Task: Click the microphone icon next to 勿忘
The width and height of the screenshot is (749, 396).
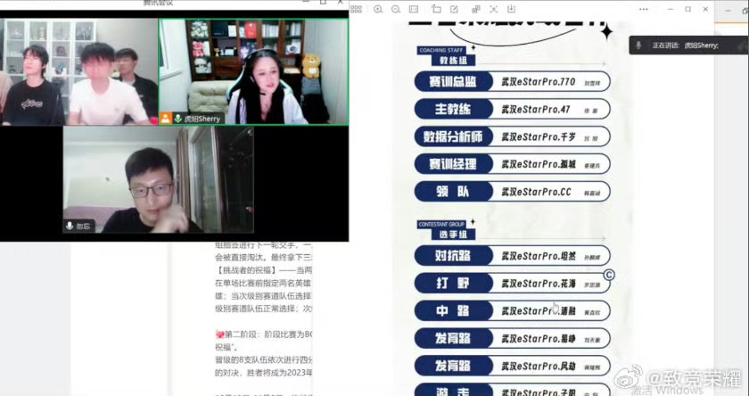Action: [x=70, y=226]
